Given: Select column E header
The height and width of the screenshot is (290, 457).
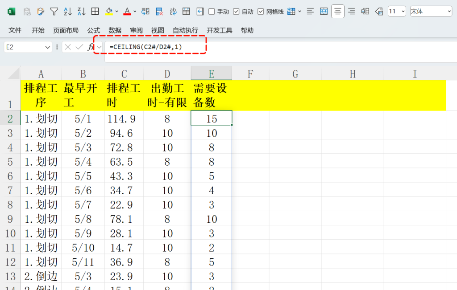Looking at the screenshot, I should 211,74.
